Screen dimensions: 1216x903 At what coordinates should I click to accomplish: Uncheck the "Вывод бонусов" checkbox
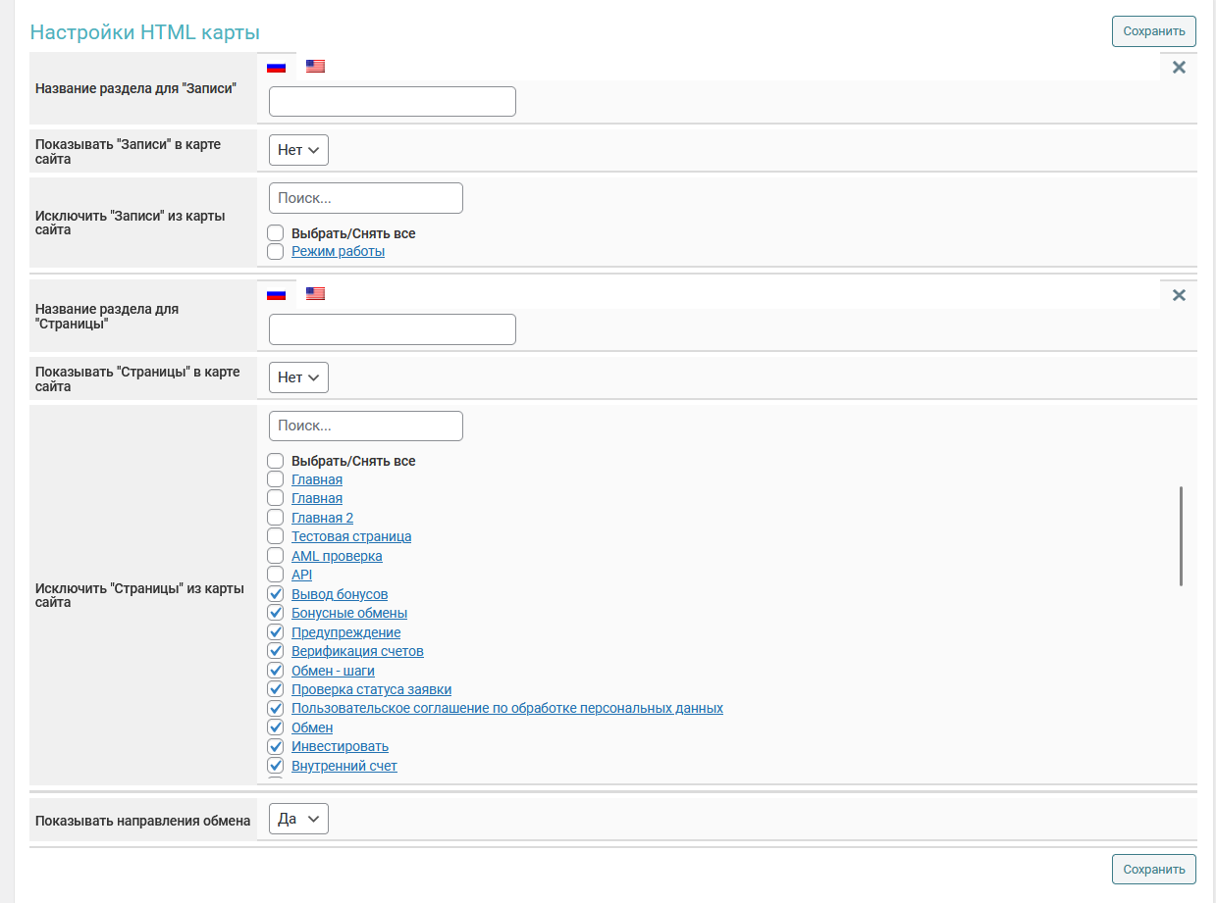tap(276, 594)
